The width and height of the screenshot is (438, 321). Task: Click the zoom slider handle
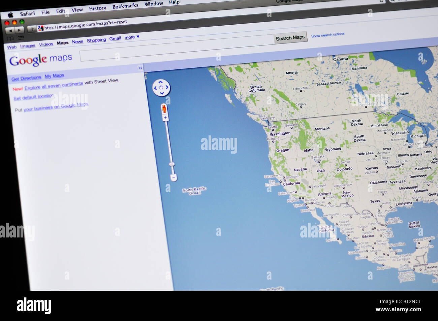172,164
